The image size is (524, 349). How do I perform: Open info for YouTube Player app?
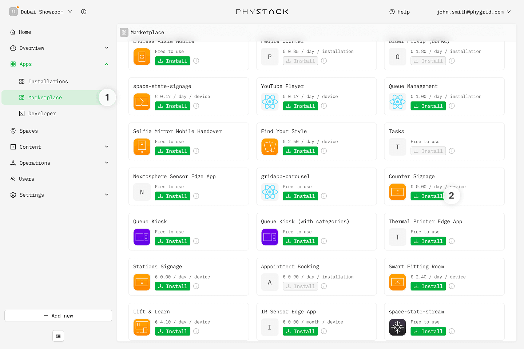(324, 106)
